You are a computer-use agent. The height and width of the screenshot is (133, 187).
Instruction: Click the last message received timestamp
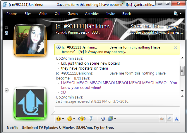coord(92,101)
